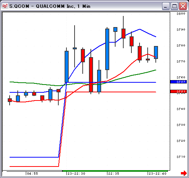This screenshot has height=178, width=189.
Task: Click the 22:35 time axis label
Action: pos(114,174)
